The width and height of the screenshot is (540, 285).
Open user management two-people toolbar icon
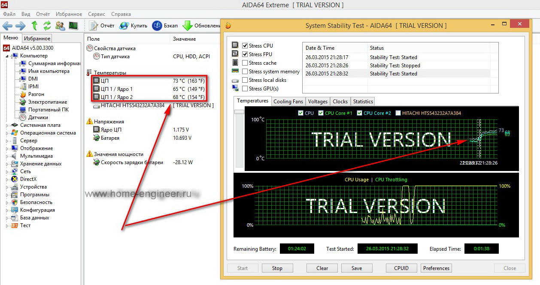60,25
